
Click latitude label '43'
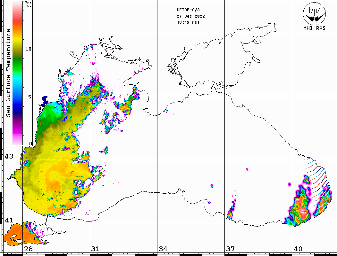point(9,156)
